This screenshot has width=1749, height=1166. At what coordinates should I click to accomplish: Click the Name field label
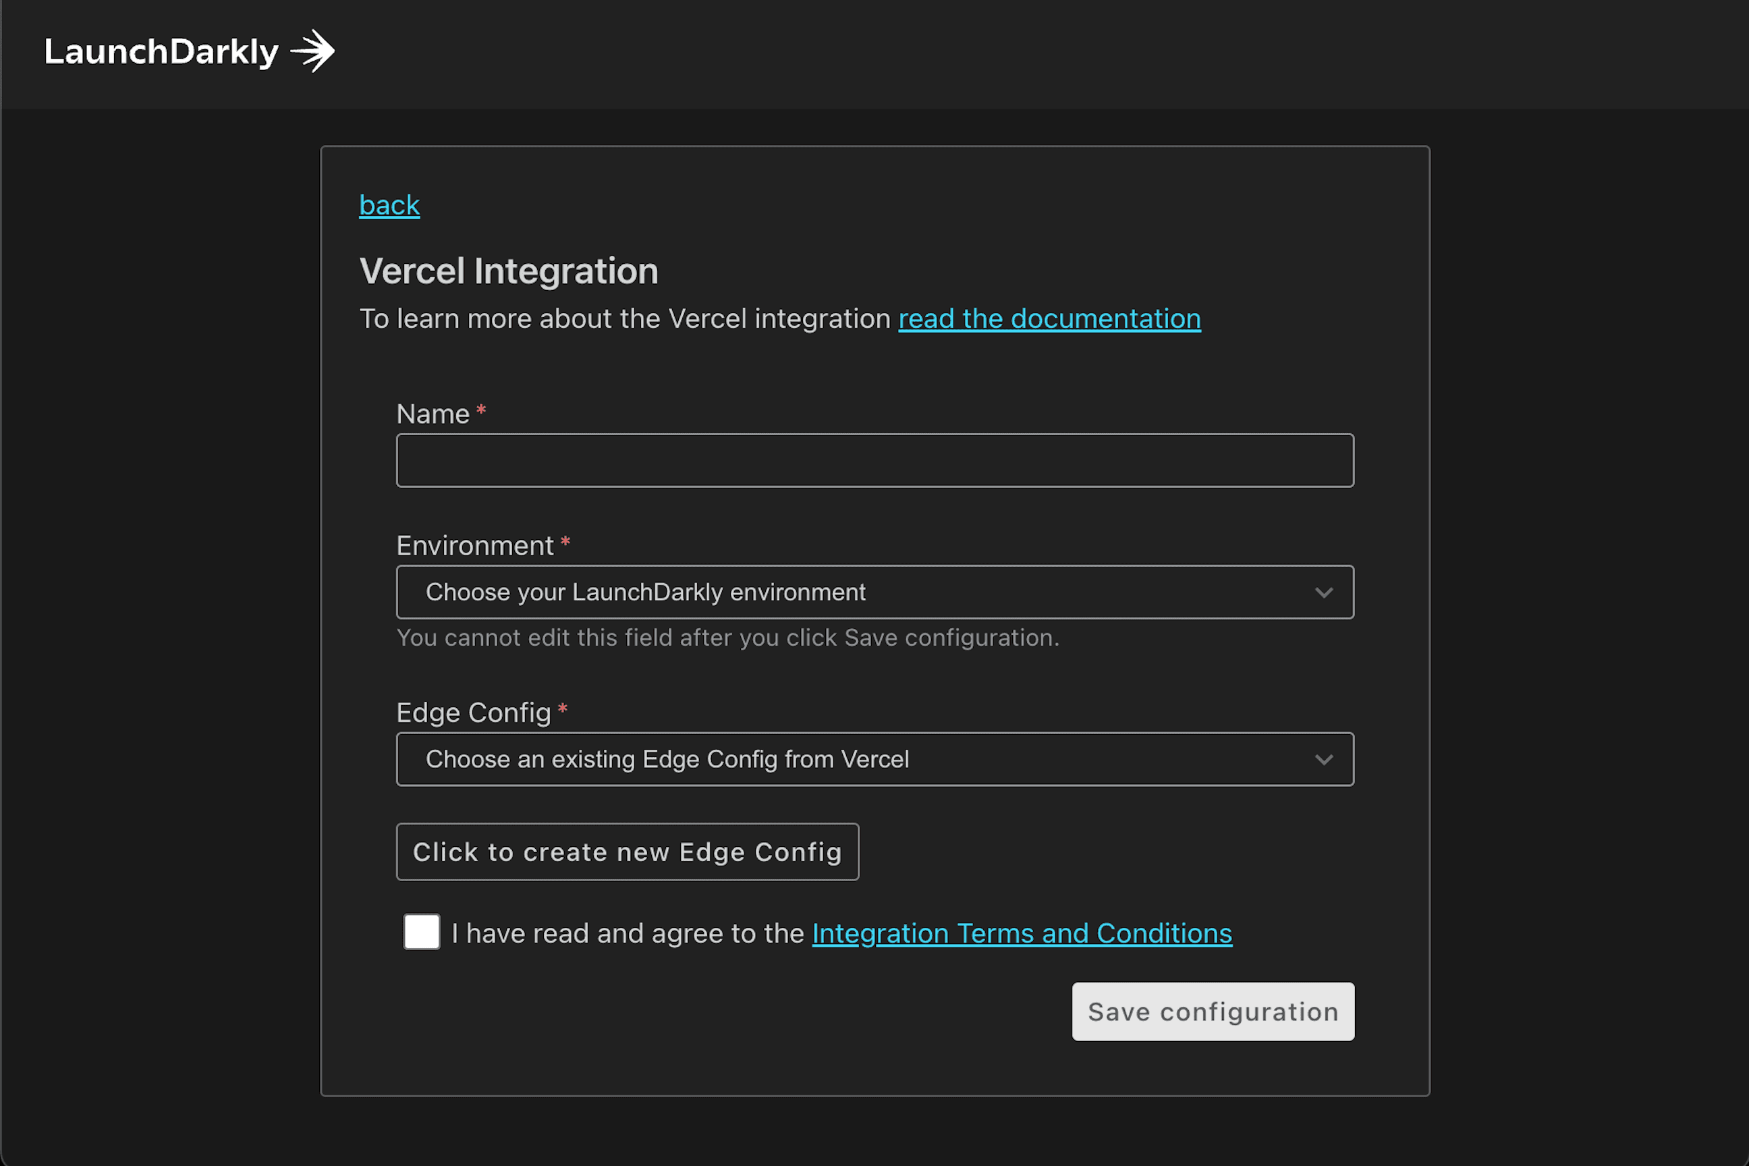pyautogui.click(x=433, y=414)
